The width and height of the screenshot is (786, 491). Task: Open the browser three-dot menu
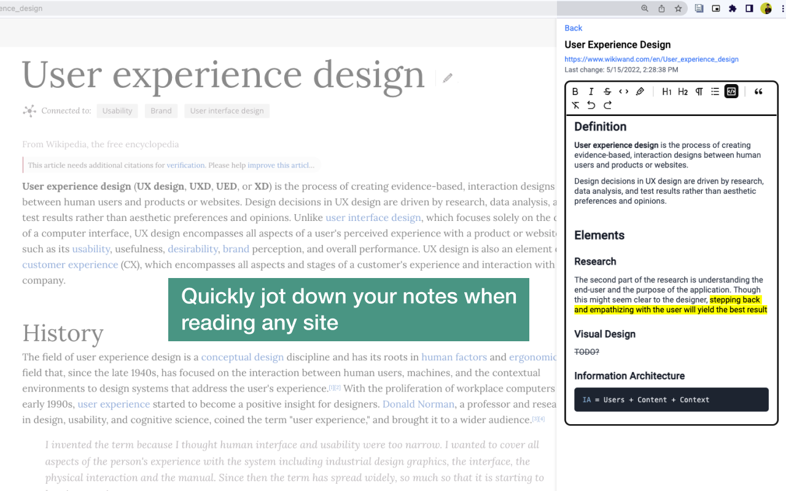780,9
